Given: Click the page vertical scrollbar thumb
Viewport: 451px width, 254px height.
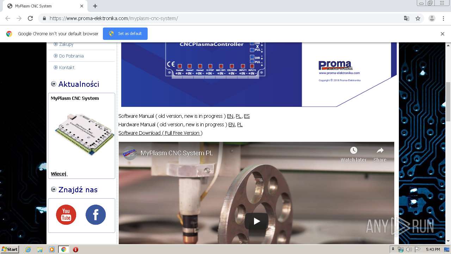Looking at the screenshot, I should [448, 102].
